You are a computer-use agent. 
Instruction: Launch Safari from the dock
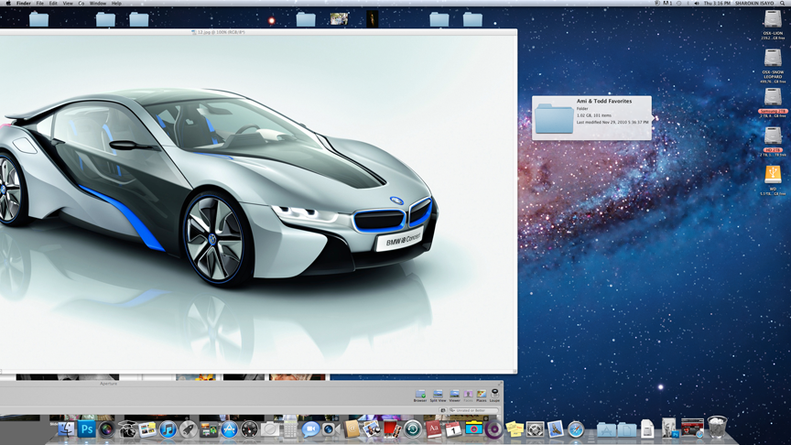click(x=576, y=429)
